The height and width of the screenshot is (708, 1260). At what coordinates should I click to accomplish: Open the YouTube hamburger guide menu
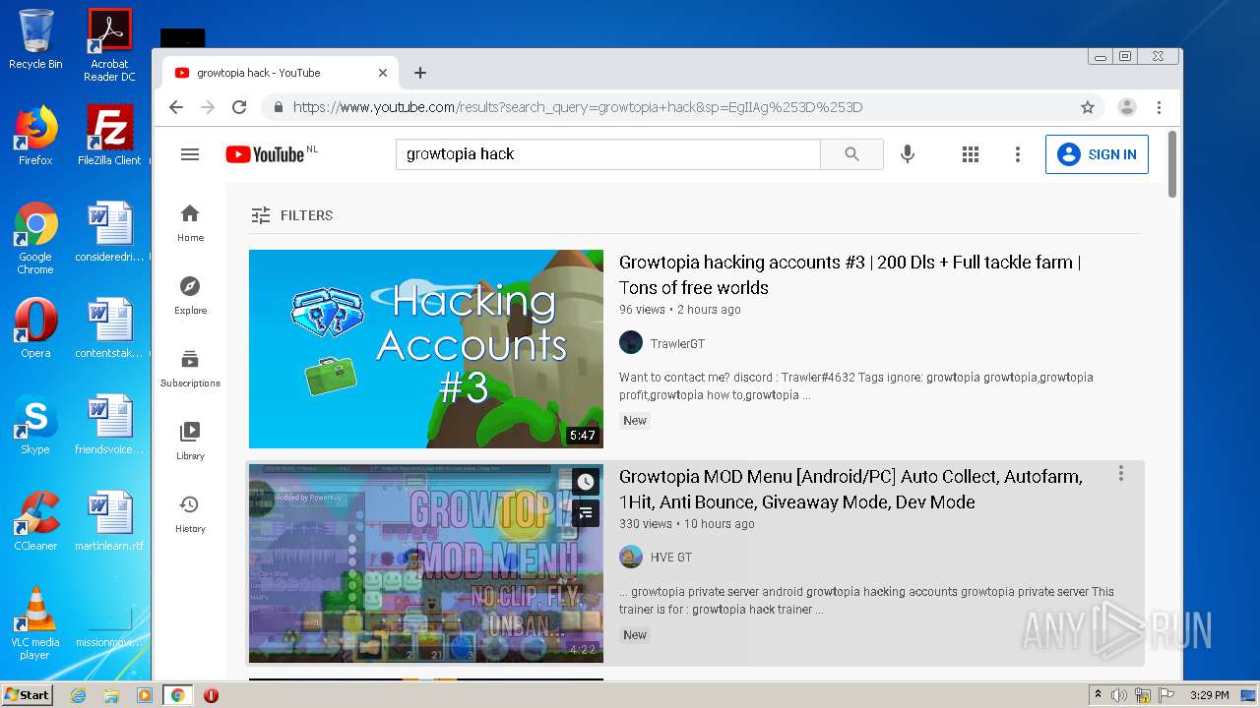[x=190, y=154]
